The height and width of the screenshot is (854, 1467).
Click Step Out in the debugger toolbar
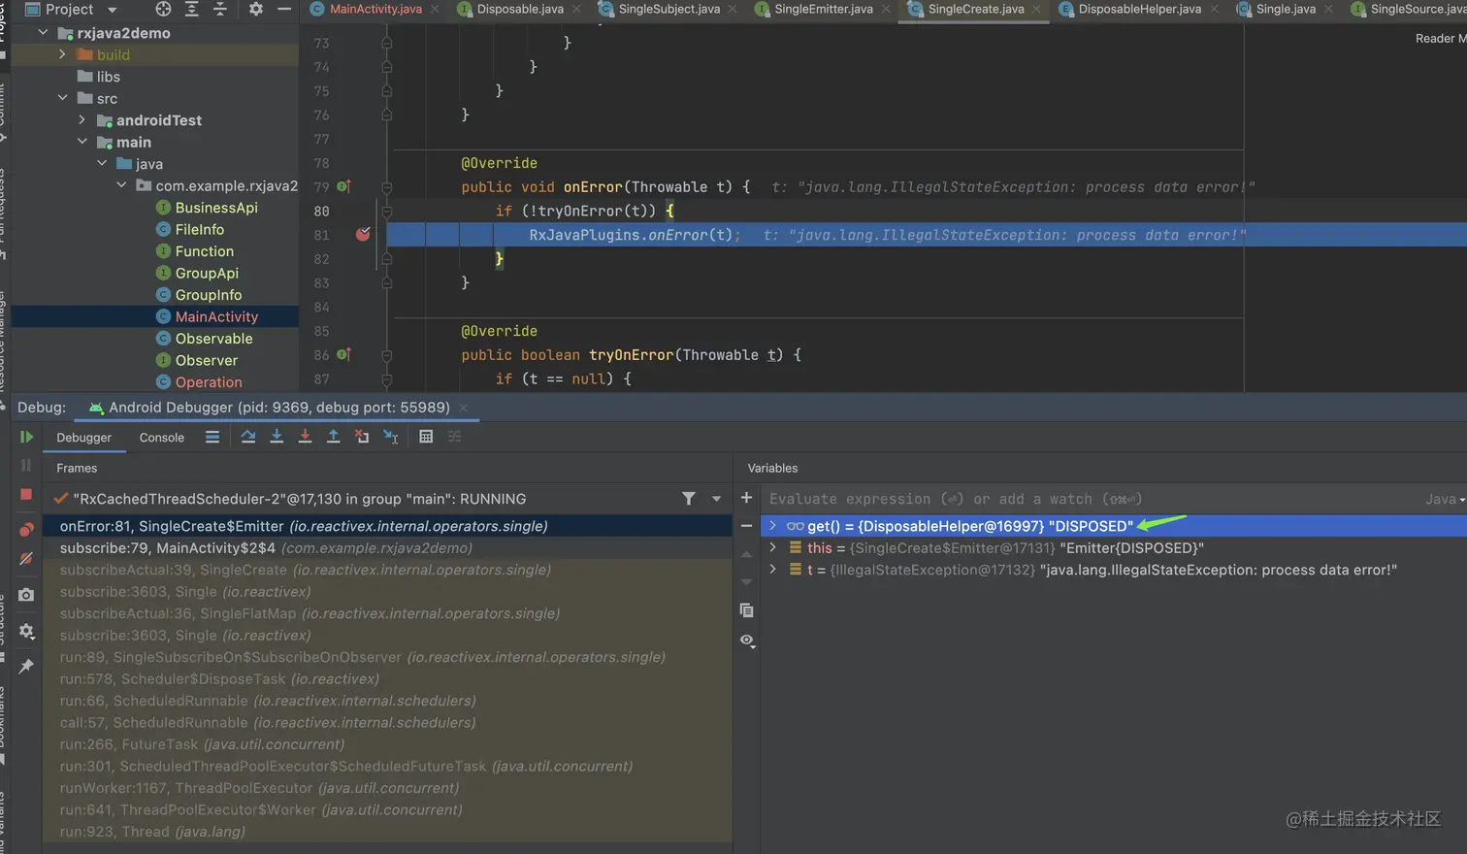(333, 437)
